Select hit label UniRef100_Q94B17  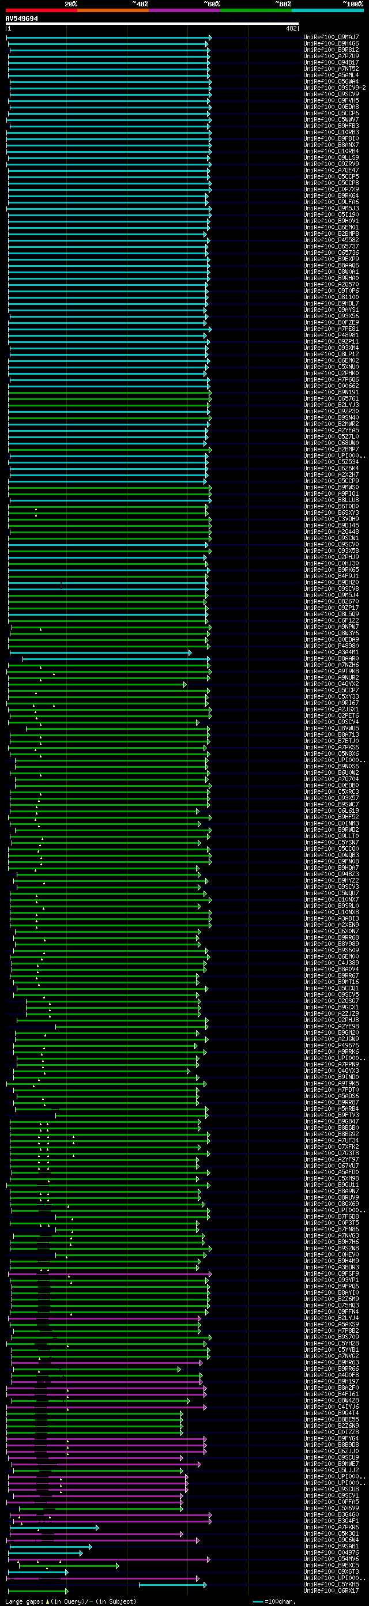pos(331,63)
